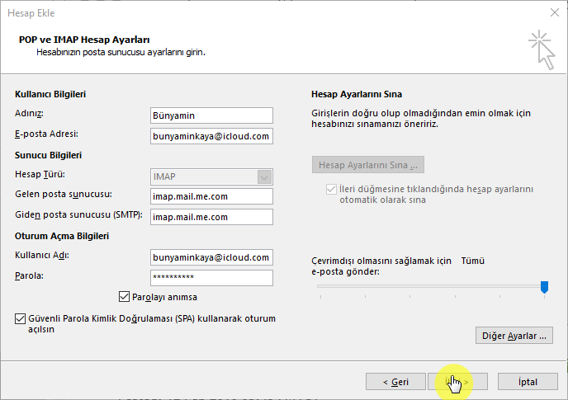This screenshot has height=400, width=568.
Task: Select the E-posta Adresi field
Action: (211, 136)
